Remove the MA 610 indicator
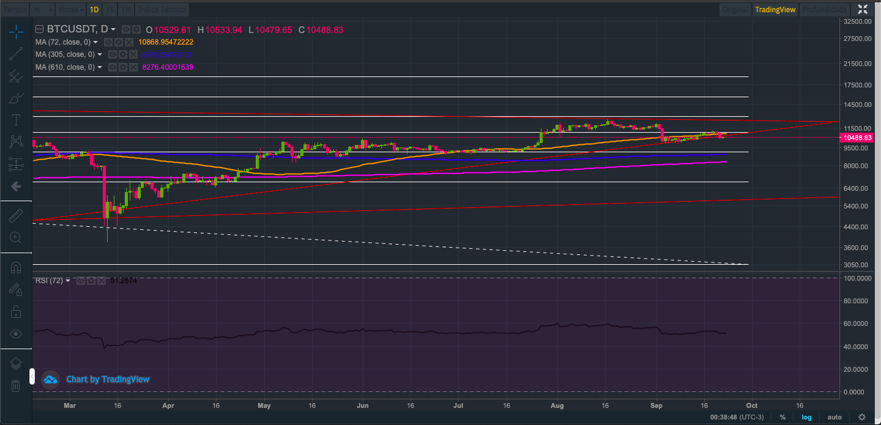Screen dimensions: 881x425 point(133,67)
